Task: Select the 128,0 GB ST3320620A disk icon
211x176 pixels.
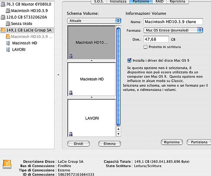Action: pyautogui.click(x=3, y=17)
